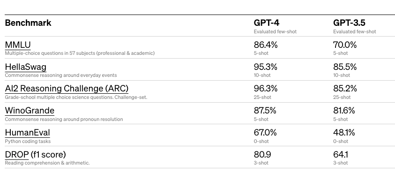Viewport: 395px width, 173px height.
Task: Open the MMLU benchmark link
Action: 18,45
